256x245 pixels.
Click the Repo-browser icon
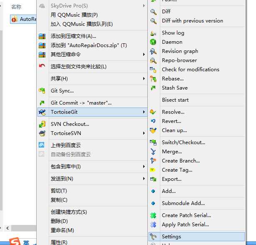153,60
